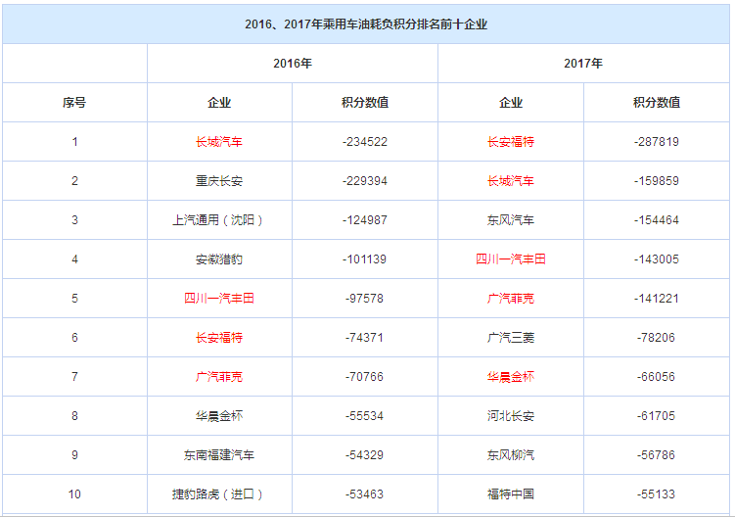Image resolution: width=735 pixels, height=517 pixels.
Task: Click rank number '3' in 序号 column
Action: click(74, 220)
